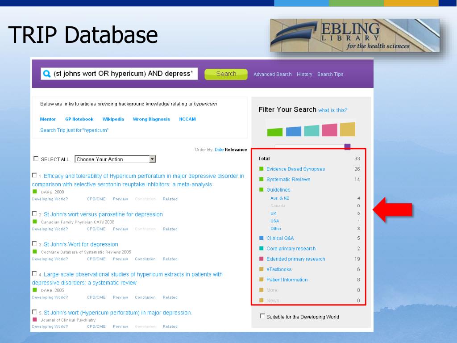
Task: Open St John's wort in major depression result
Action: pos(118,313)
